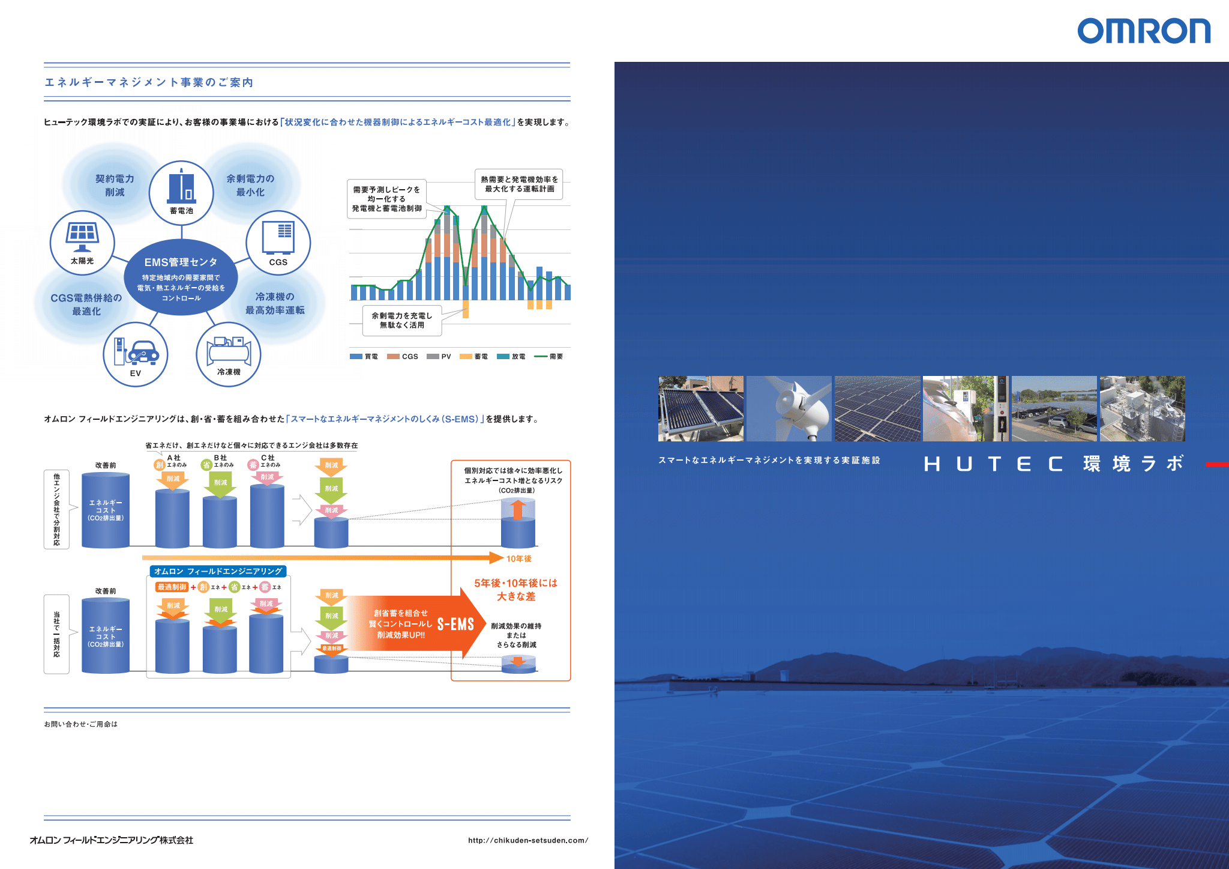
Task: Click the upper 改善前 energy cost cylinder
Action: point(106,510)
